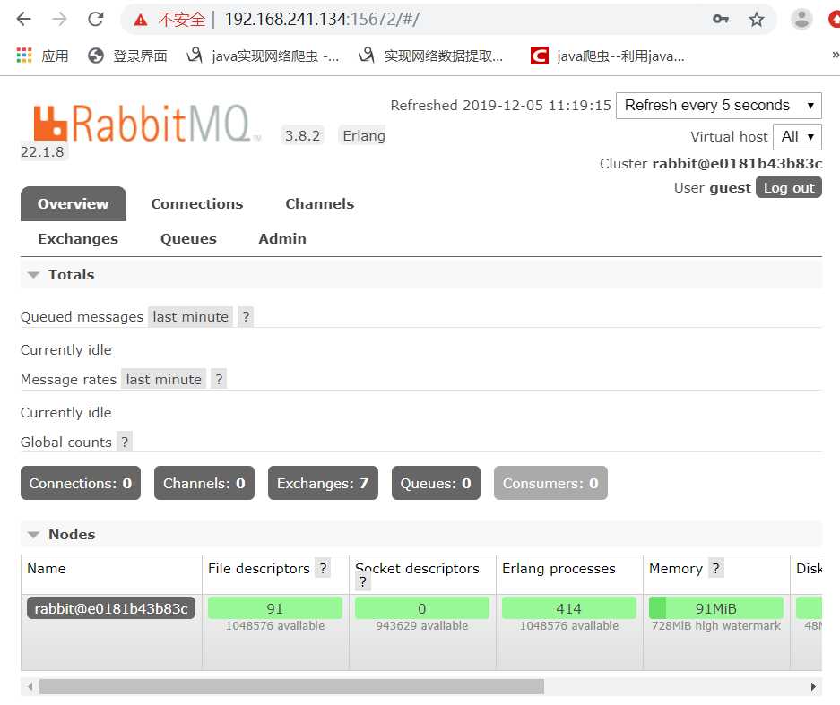Open the java爬虫--利用java bookmark
Image resolution: width=840 pixels, height=705 pixels.
point(608,56)
